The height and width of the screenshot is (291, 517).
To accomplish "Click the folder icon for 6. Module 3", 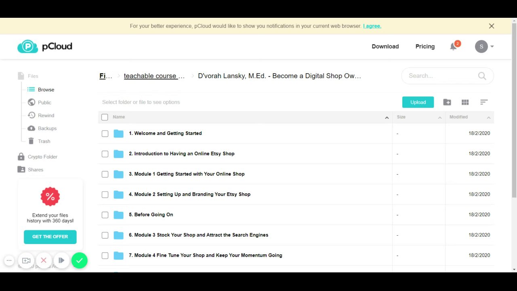I will (x=118, y=235).
